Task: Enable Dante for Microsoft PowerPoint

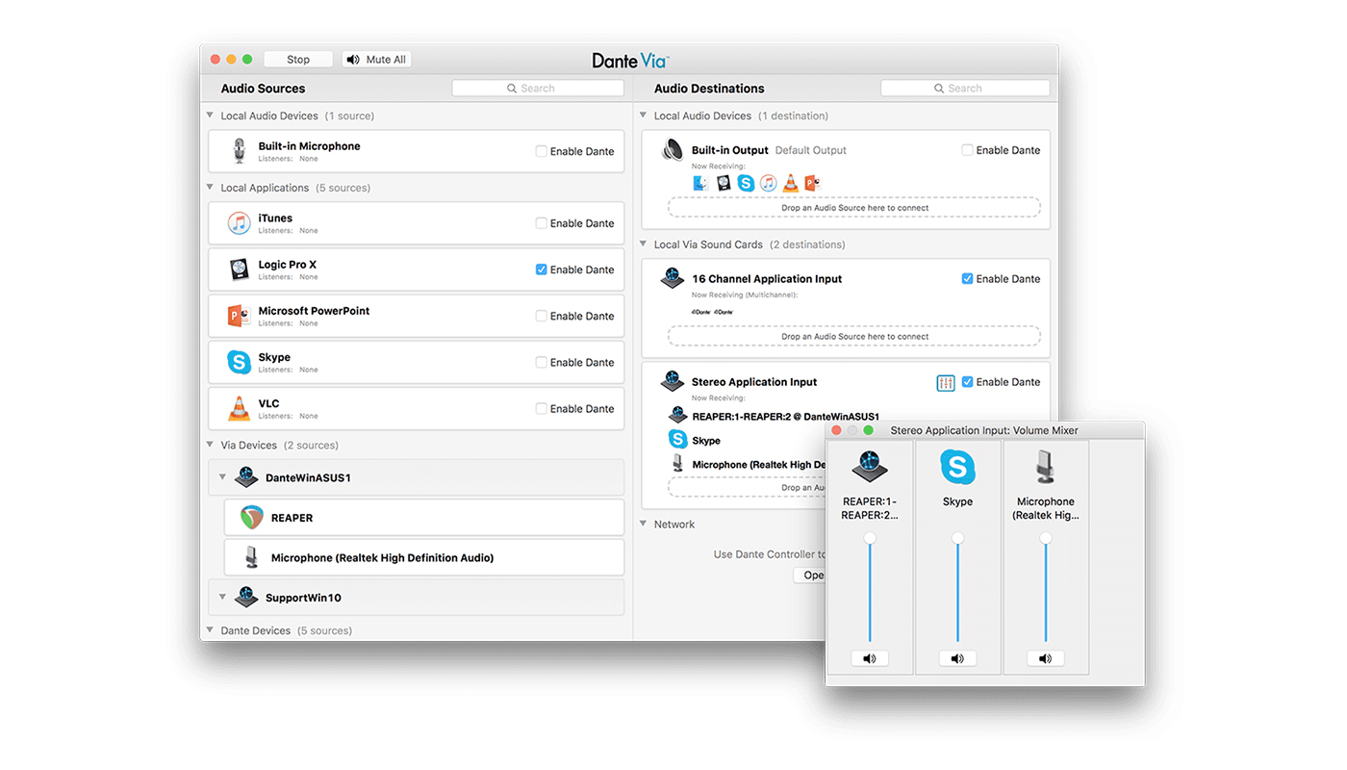Action: point(542,316)
